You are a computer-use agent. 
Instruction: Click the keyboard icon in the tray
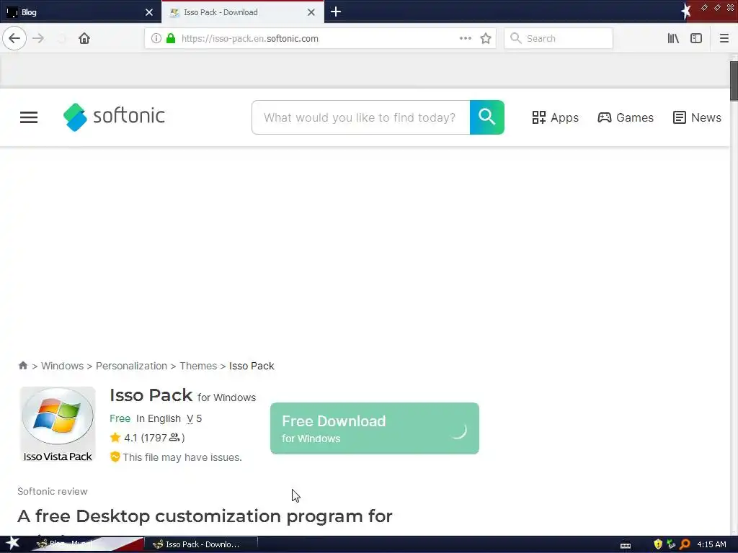[626, 546]
